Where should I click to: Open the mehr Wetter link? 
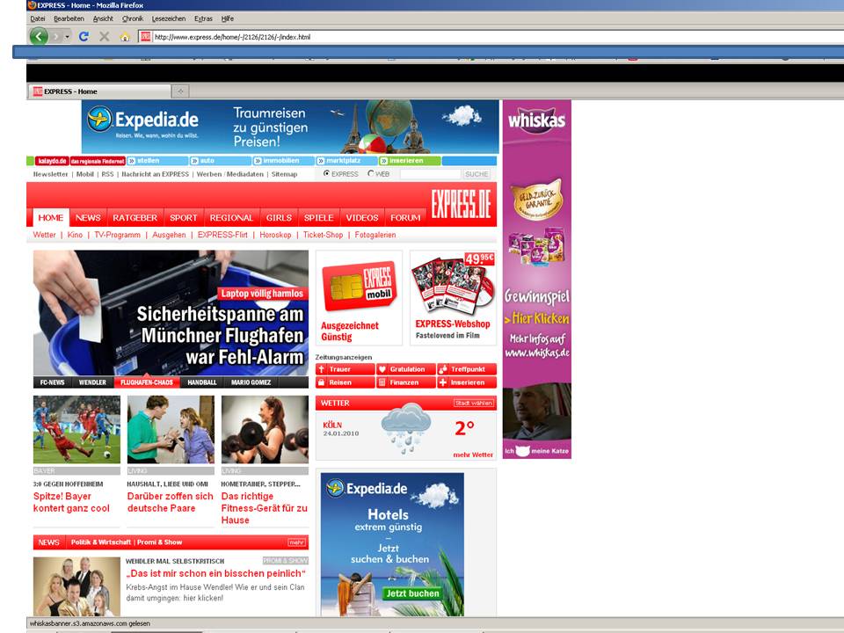point(473,455)
